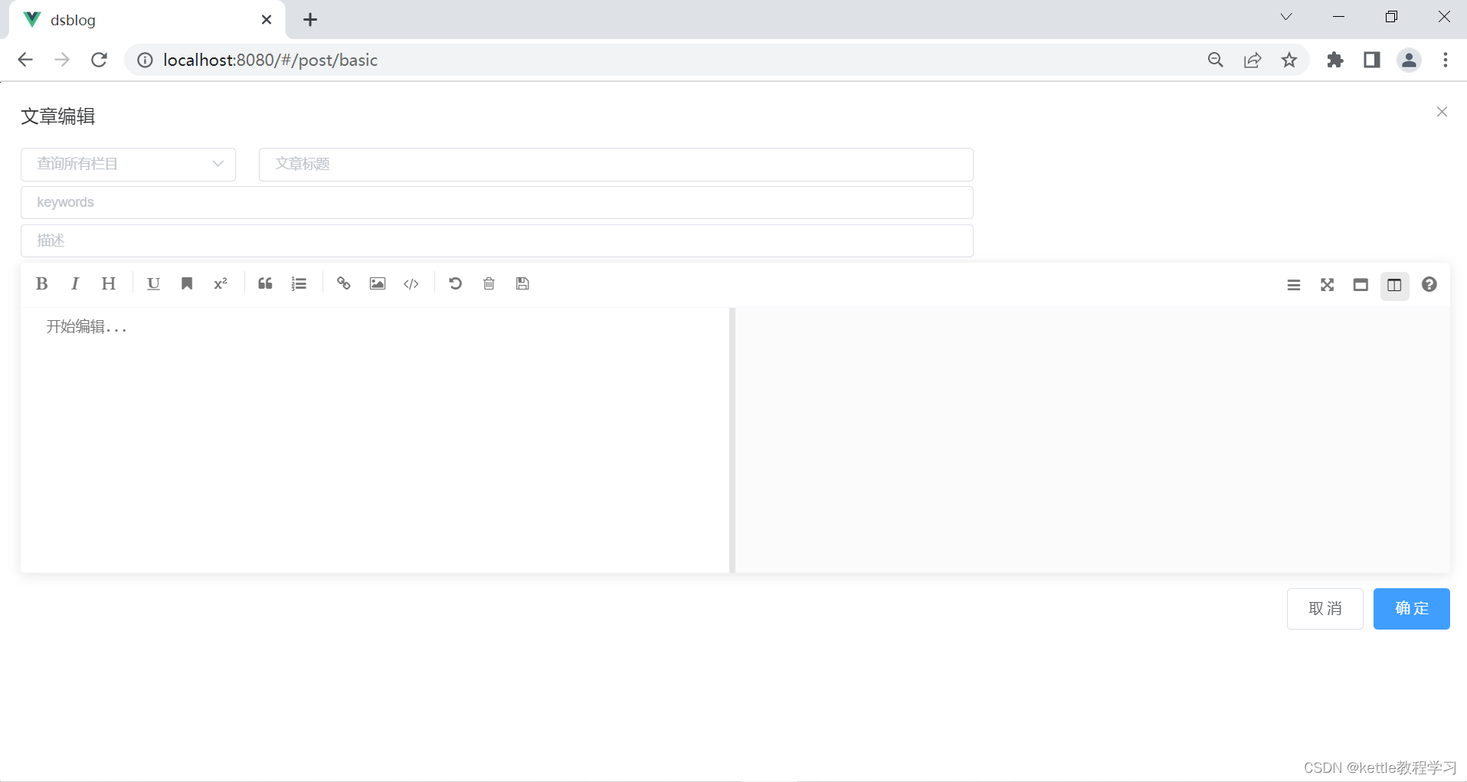Viewport: 1467px width, 782px height.
Task: Open browser zoom control
Action: point(1216,60)
